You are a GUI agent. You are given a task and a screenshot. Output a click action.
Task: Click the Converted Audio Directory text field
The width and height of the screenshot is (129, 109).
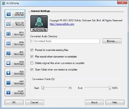click(65, 41)
